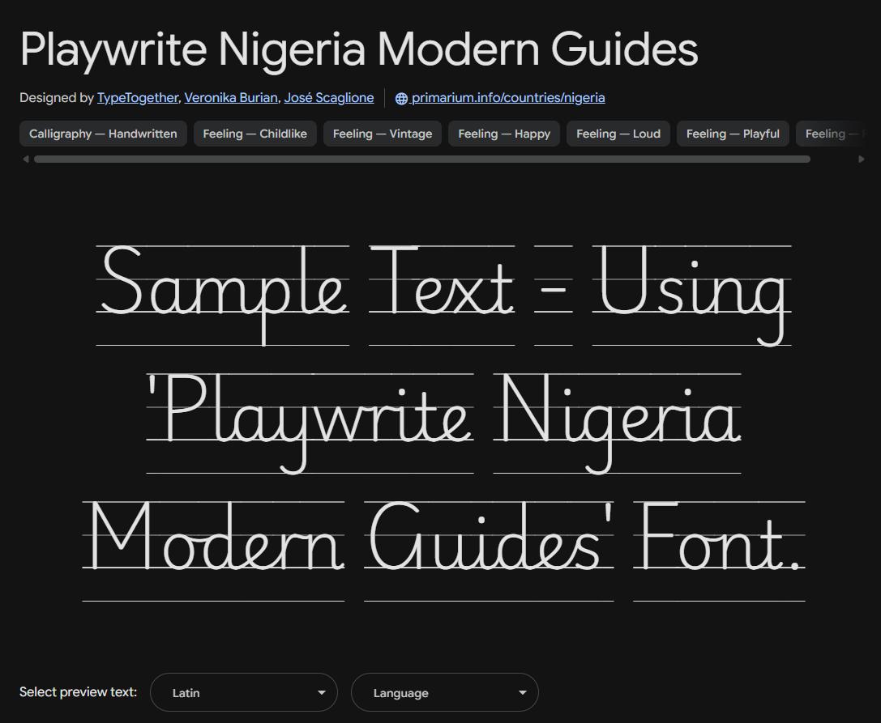The image size is (881, 723).
Task: Select the Feeling — Happy tag
Action: [504, 134]
